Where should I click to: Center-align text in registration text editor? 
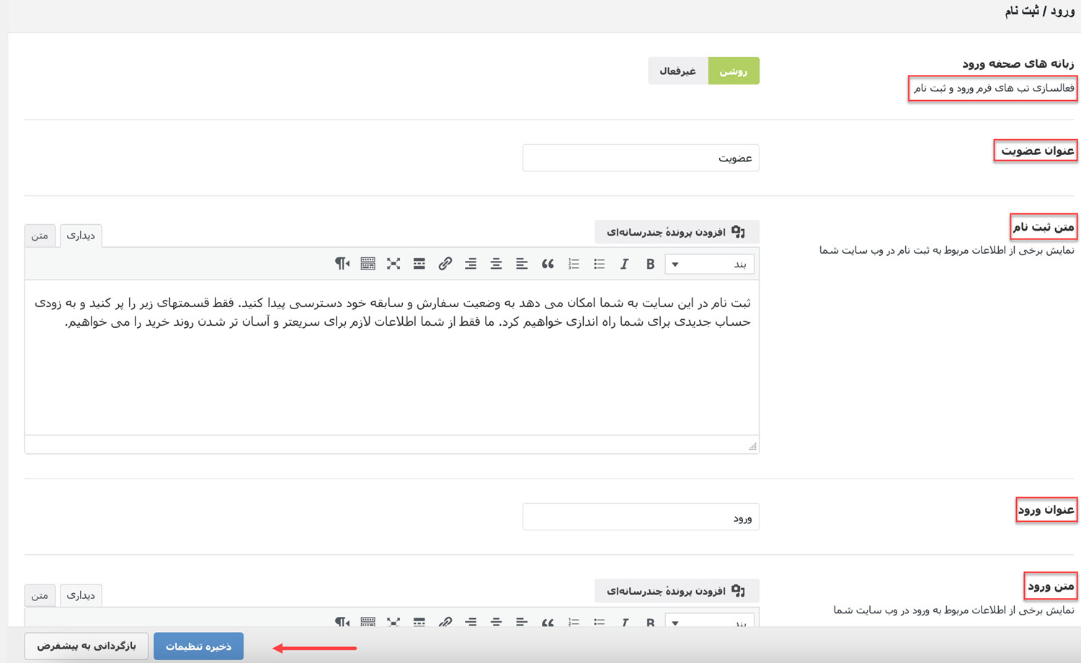[x=496, y=264]
